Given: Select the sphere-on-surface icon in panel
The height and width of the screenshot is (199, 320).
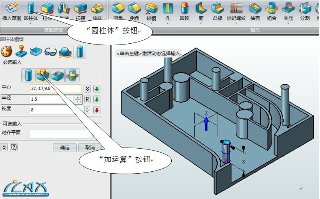Looking at the screenshot, I should coord(65,52).
